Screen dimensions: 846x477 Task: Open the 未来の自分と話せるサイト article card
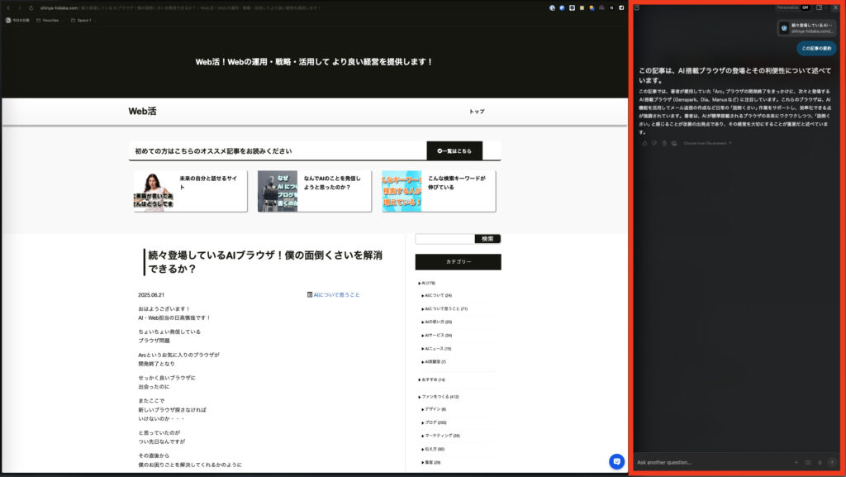[x=191, y=191]
